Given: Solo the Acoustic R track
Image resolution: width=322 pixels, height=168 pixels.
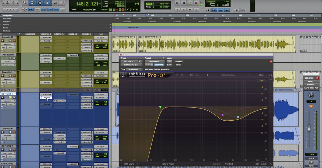Looking at the screenshot, I should [x=10, y=41].
